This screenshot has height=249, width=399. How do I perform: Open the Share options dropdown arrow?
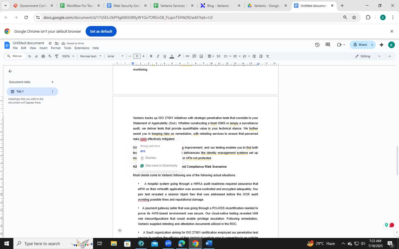[x=372, y=45]
